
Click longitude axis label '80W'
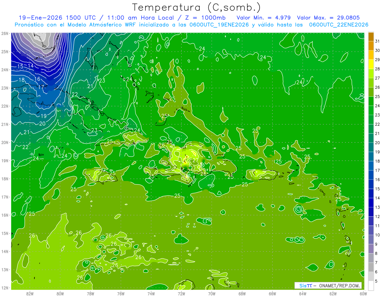point(60,294)
